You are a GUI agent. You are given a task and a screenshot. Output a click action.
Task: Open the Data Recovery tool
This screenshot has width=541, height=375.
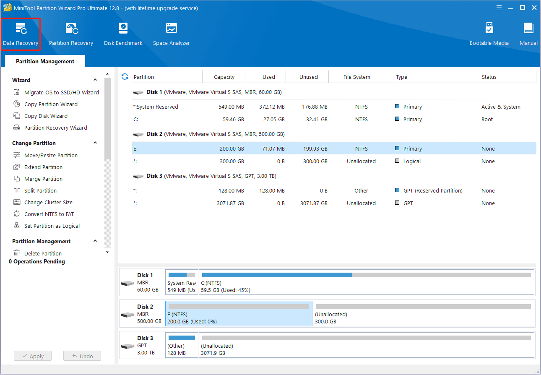pos(21,34)
